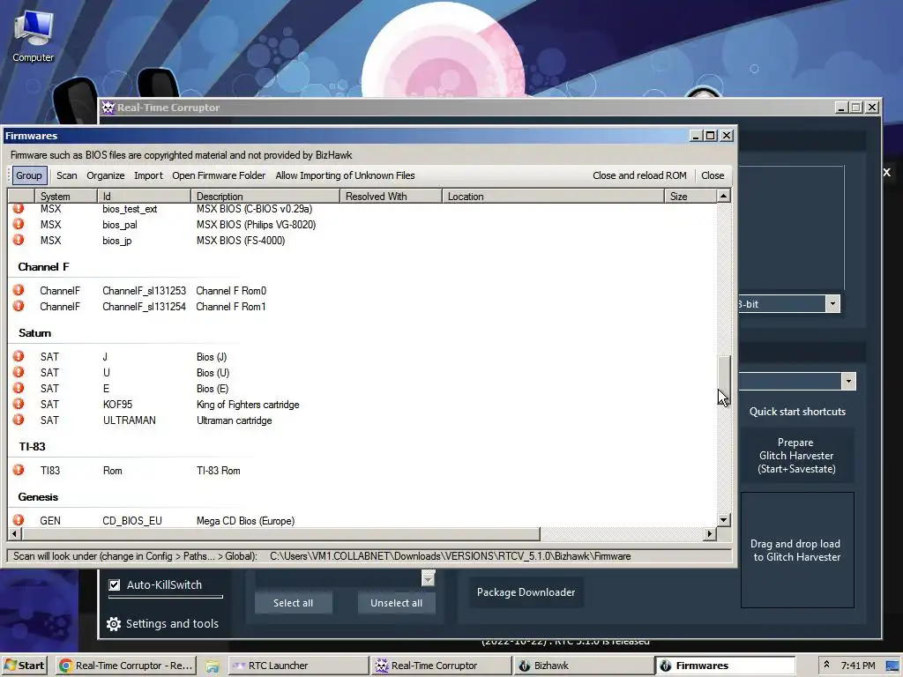903x677 pixels.
Task: Click Scan in the Firmwares toolbar
Action: point(67,175)
